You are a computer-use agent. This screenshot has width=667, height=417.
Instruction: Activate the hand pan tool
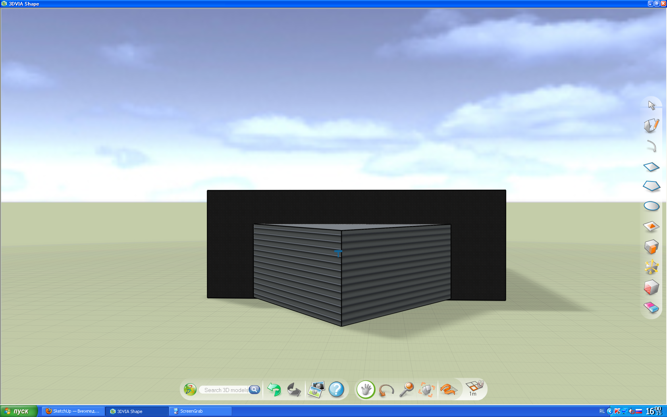tap(366, 390)
